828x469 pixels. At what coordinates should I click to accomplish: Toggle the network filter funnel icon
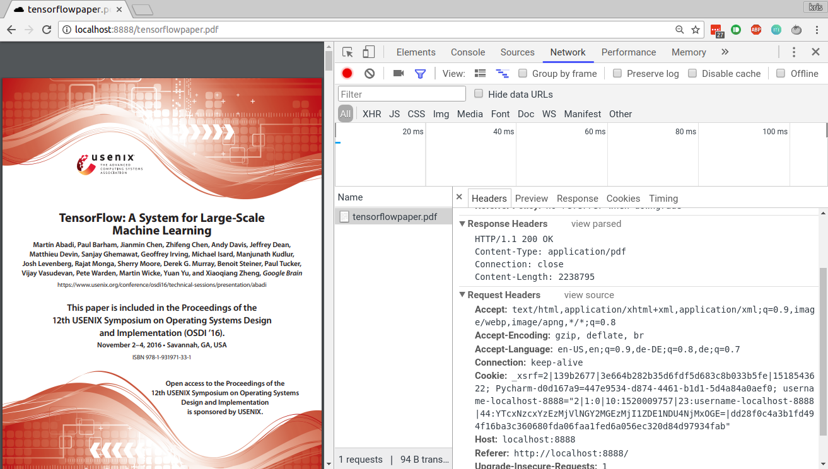coord(420,74)
